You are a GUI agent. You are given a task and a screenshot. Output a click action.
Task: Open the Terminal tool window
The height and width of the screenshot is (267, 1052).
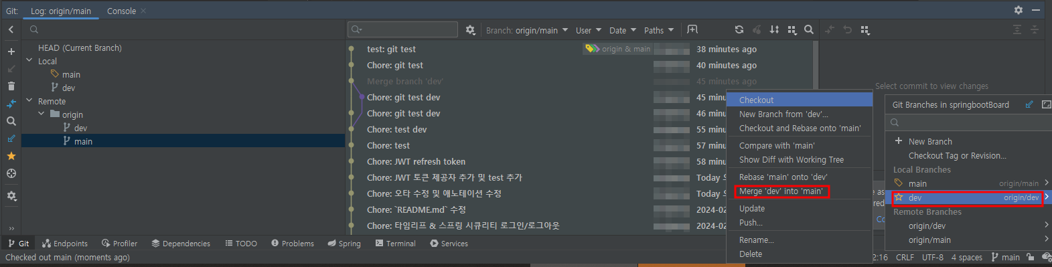(396, 243)
